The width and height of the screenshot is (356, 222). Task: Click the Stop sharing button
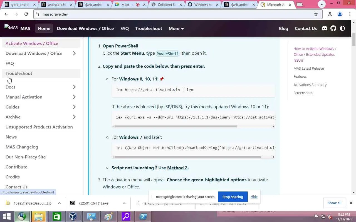pyautogui.click(x=233, y=197)
